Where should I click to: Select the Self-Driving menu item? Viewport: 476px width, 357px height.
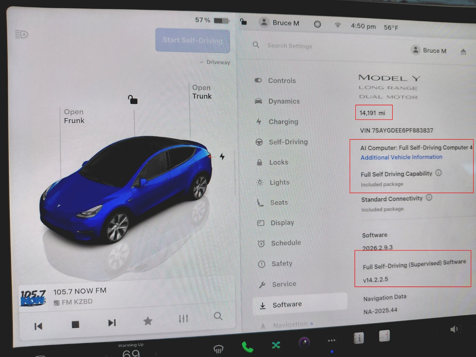click(x=288, y=142)
